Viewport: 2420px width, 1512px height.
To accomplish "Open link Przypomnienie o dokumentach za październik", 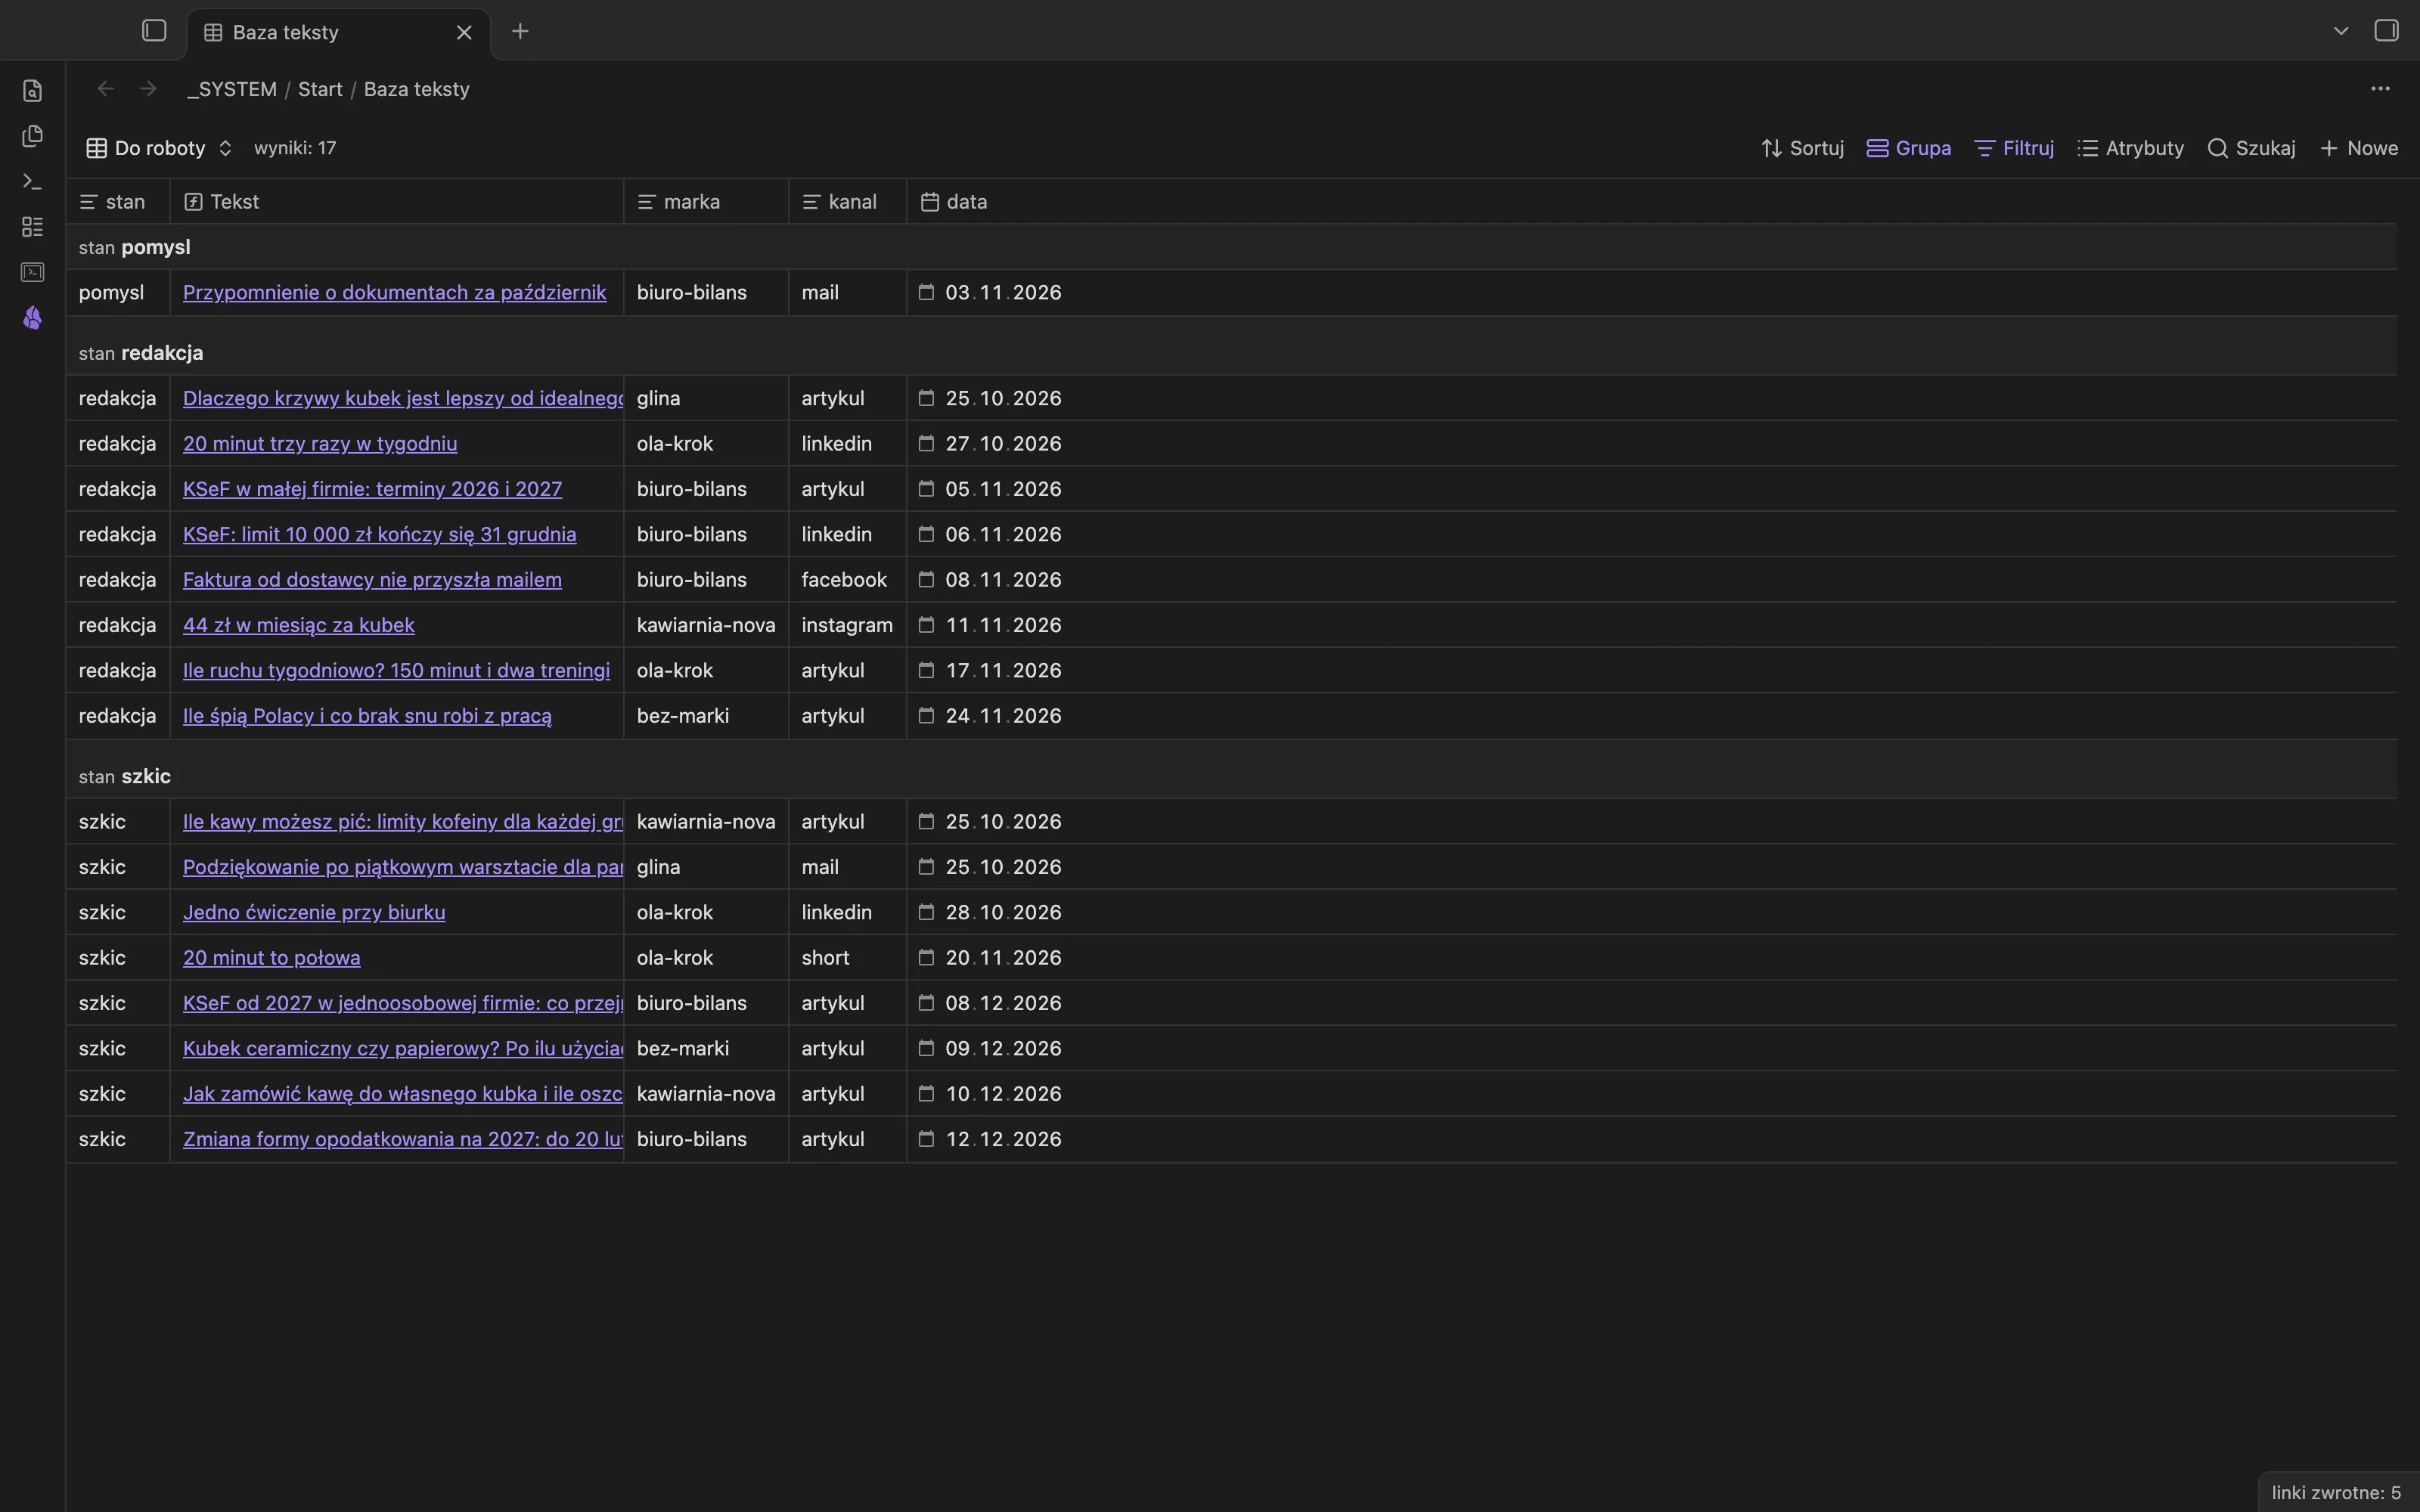I will click(394, 293).
